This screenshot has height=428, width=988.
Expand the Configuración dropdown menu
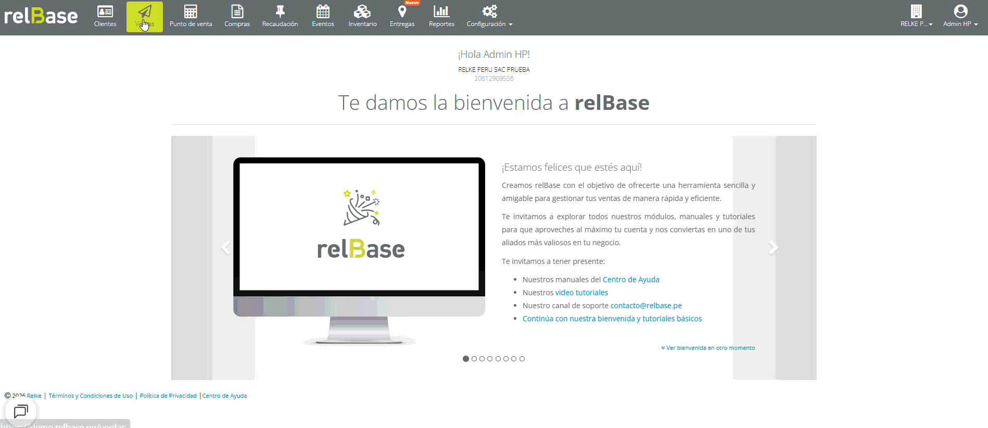pyautogui.click(x=489, y=17)
